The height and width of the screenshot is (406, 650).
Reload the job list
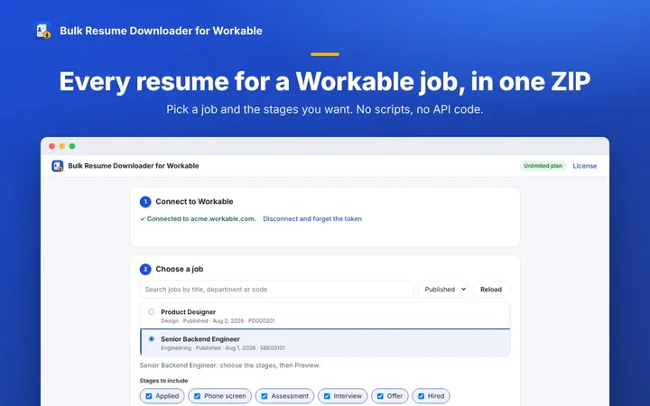[491, 290]
